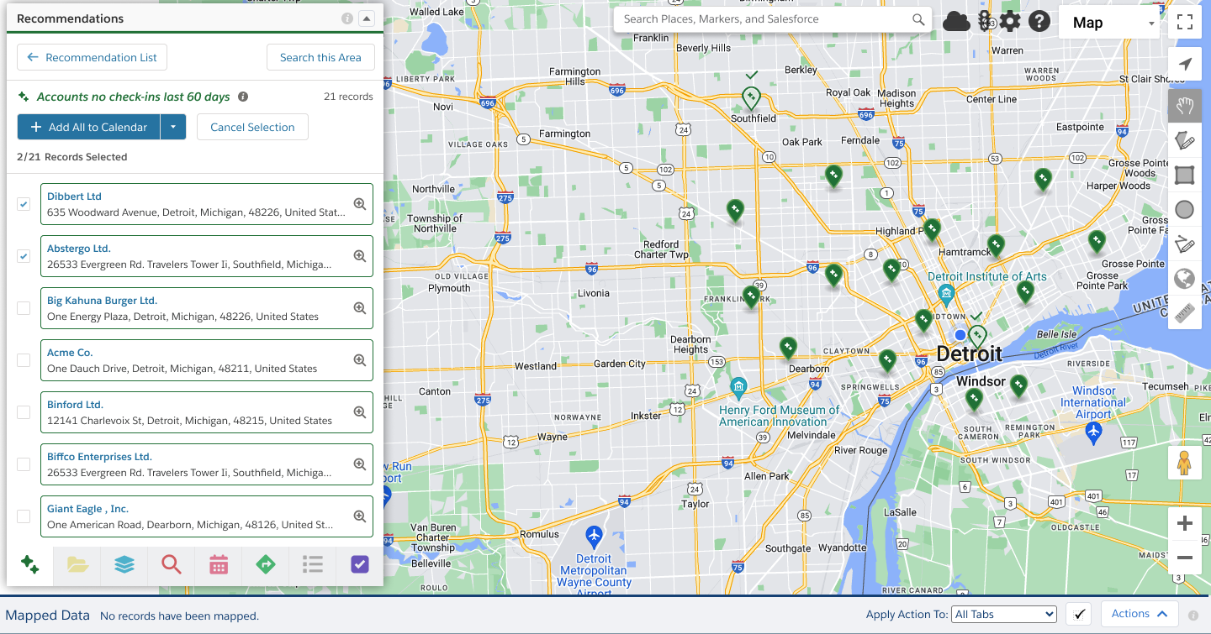1211x634 pixels.
Task: Zoom in on the map
Action: (x=1185, y=524)
